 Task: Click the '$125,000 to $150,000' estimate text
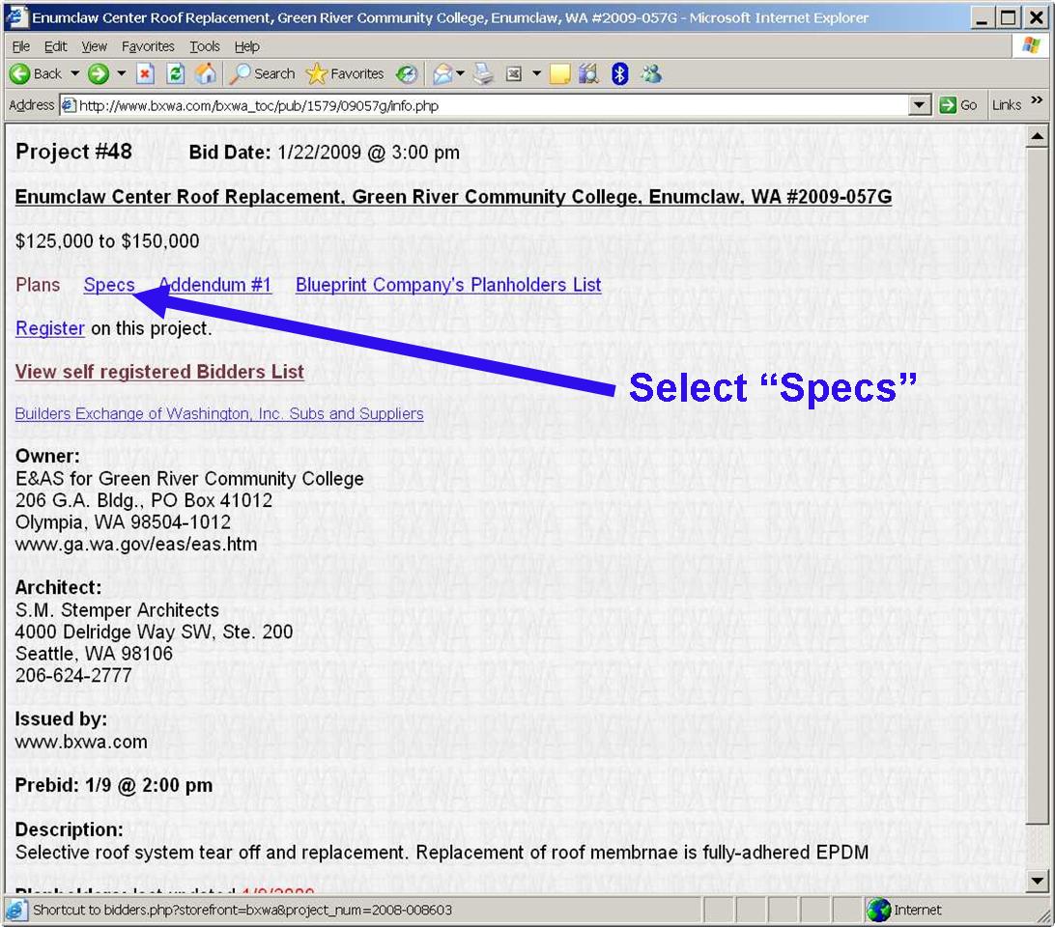click(107, 241)
